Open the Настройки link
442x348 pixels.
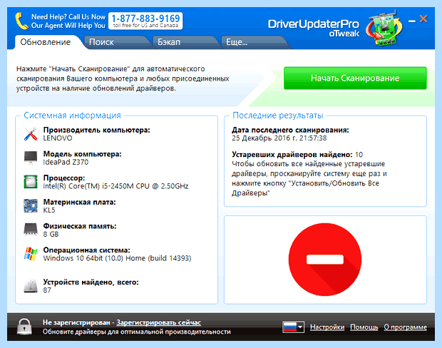[x=327, y=327]
